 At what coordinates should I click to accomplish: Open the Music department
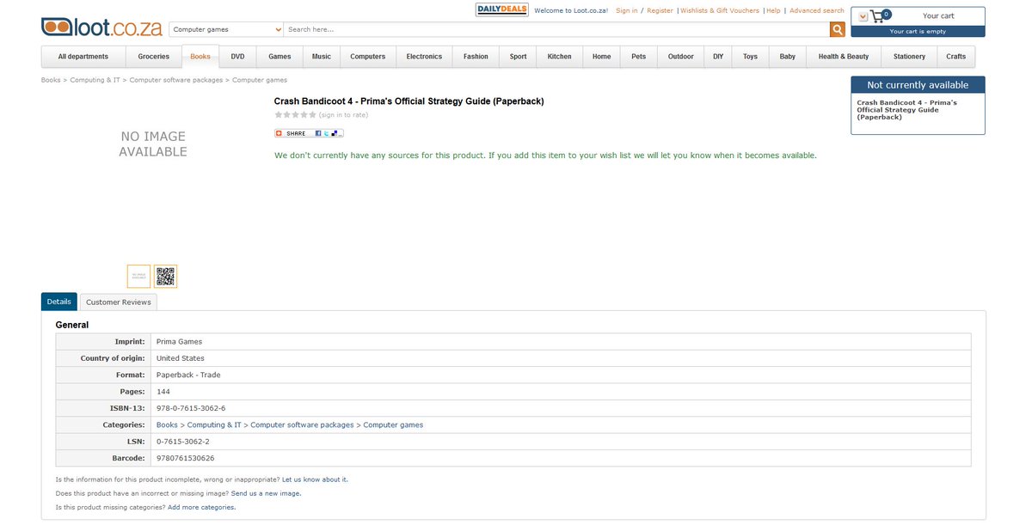coord(322,57)
